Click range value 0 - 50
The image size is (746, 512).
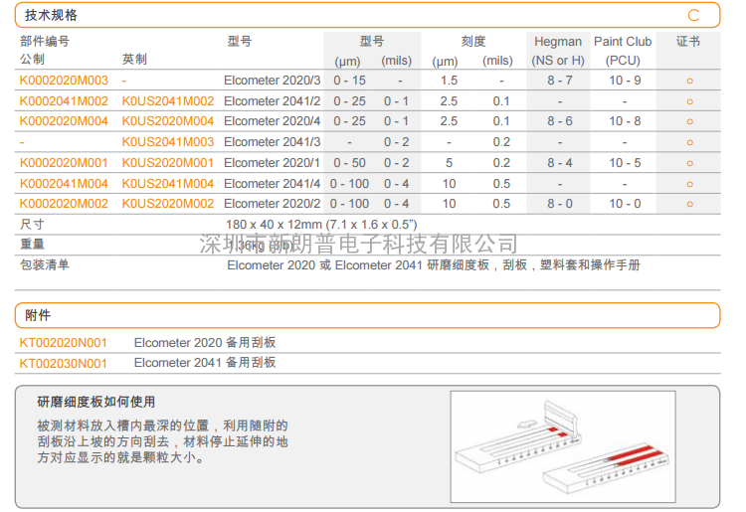click(349, 163)
